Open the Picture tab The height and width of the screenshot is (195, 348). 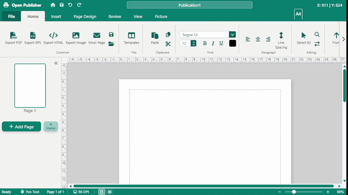coord(161,16)
